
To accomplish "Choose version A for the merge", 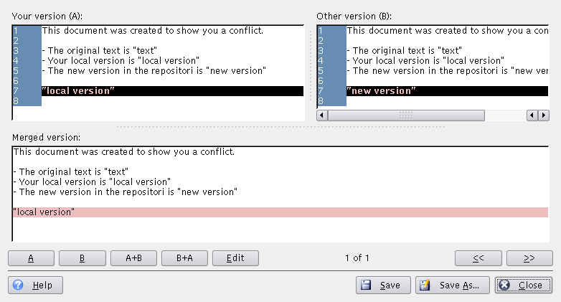I will tap(31, 258).
